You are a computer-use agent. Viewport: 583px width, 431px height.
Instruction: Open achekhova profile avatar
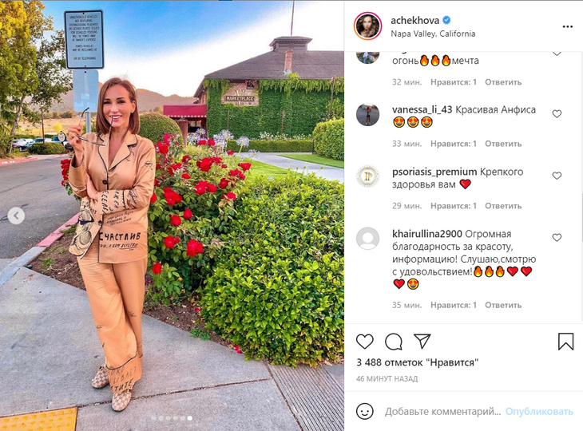click(x=367, y=26)
